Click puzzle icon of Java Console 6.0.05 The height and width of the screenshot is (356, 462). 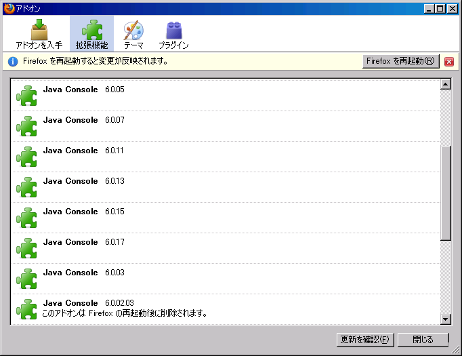click(x=27, y=96)
